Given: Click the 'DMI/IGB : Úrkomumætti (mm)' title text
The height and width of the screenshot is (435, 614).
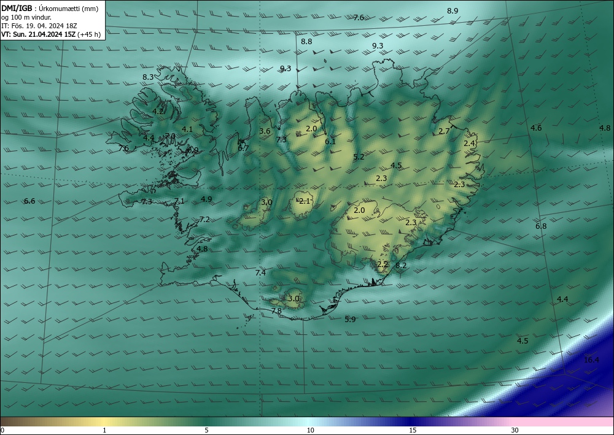Looking at the screenshot, I should [x=50, y=9].
